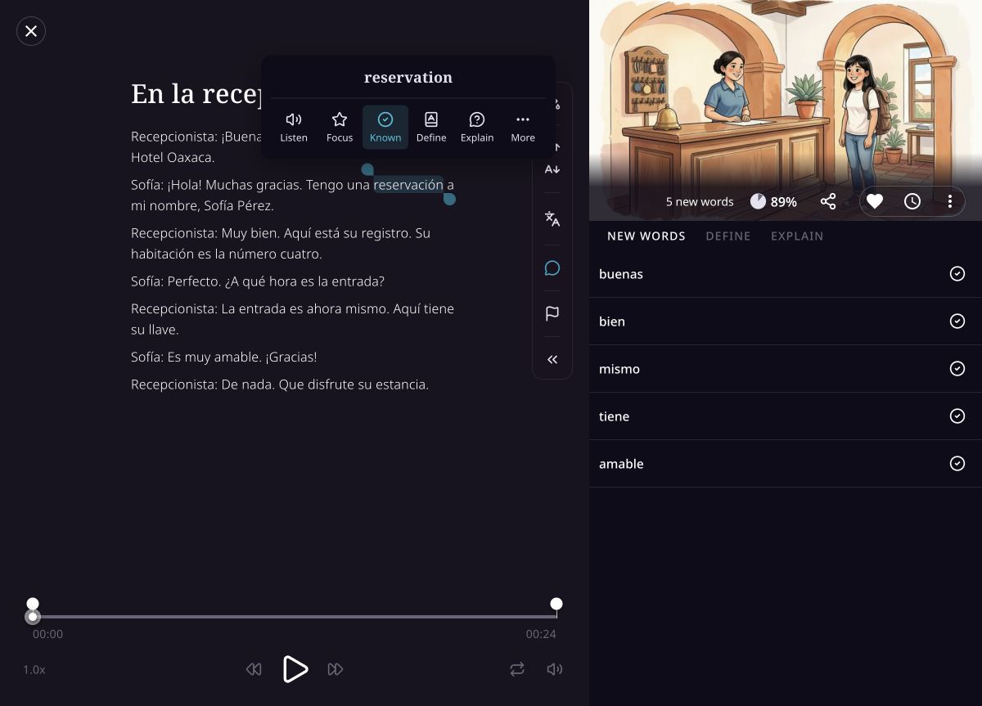Select the word bien in list
Viewport: 982px width, 706px height.
(x=612, y=322)
